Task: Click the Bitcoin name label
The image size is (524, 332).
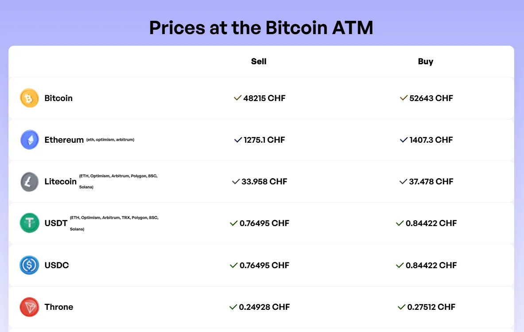Action: click(x=58, y=98)
